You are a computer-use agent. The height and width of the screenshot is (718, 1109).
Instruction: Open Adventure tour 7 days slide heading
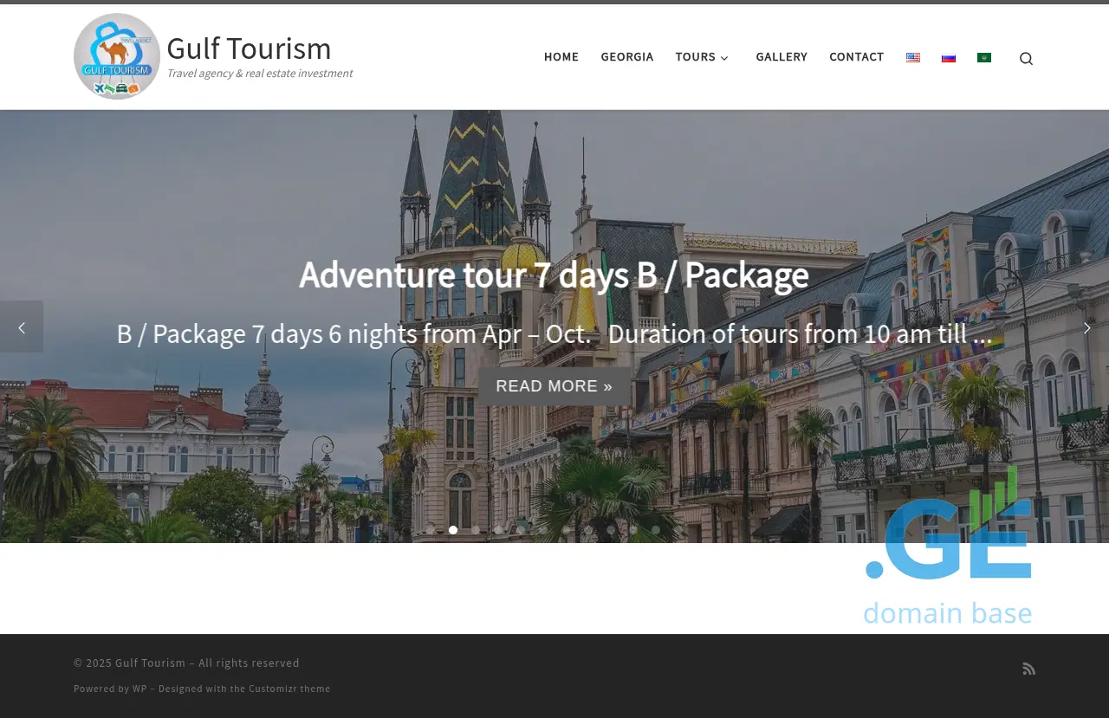click(x=554, y=275)
